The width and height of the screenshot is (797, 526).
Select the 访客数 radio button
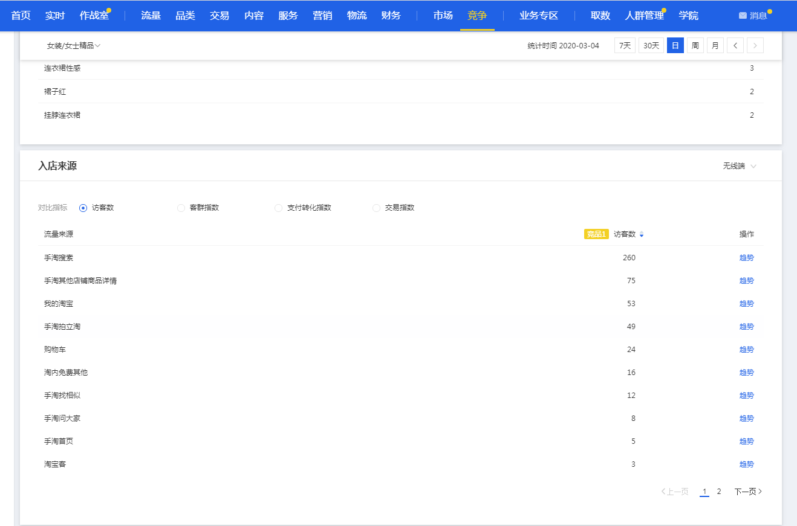[83, 208]
